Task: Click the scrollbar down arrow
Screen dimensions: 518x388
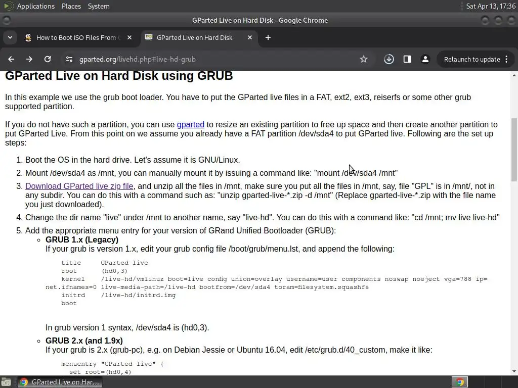Action: pyautogui.click(x=514, y=371)
